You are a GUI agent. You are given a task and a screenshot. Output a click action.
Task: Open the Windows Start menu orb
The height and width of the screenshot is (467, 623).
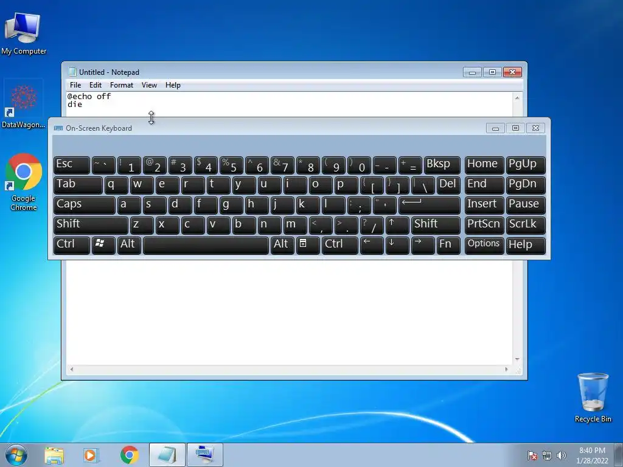pyautogui.click(x=16, y=455)
